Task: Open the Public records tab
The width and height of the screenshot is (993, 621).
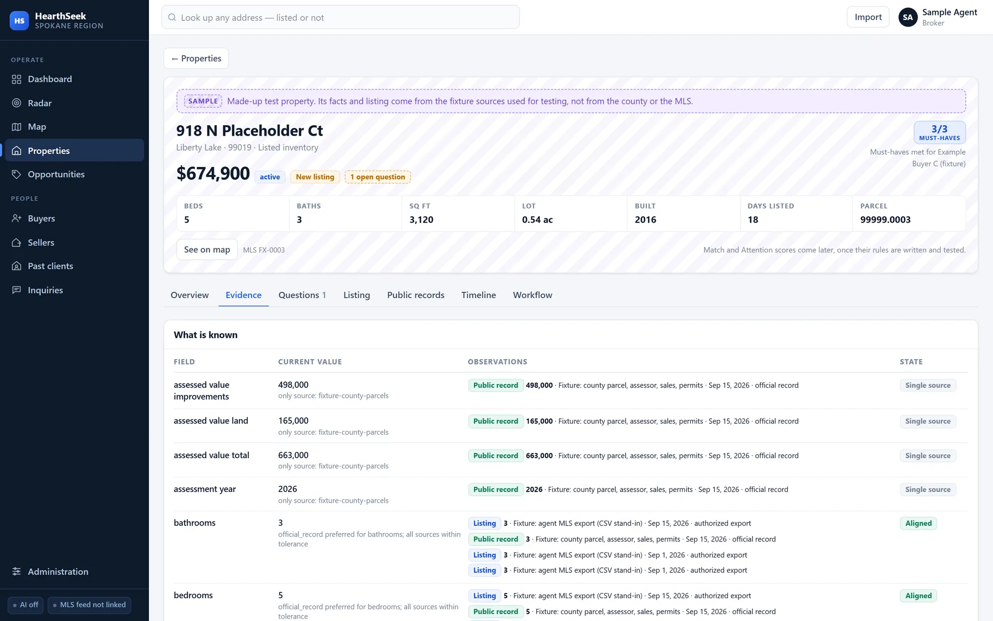Action: point(416,295)
